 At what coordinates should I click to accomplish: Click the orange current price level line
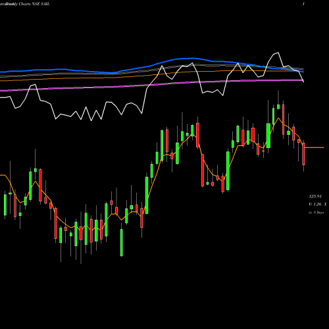315,147
